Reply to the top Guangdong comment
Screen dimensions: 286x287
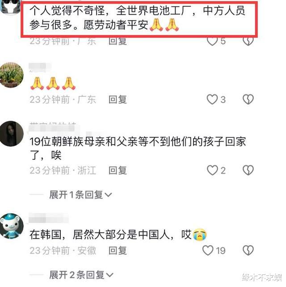coord(118,41)
